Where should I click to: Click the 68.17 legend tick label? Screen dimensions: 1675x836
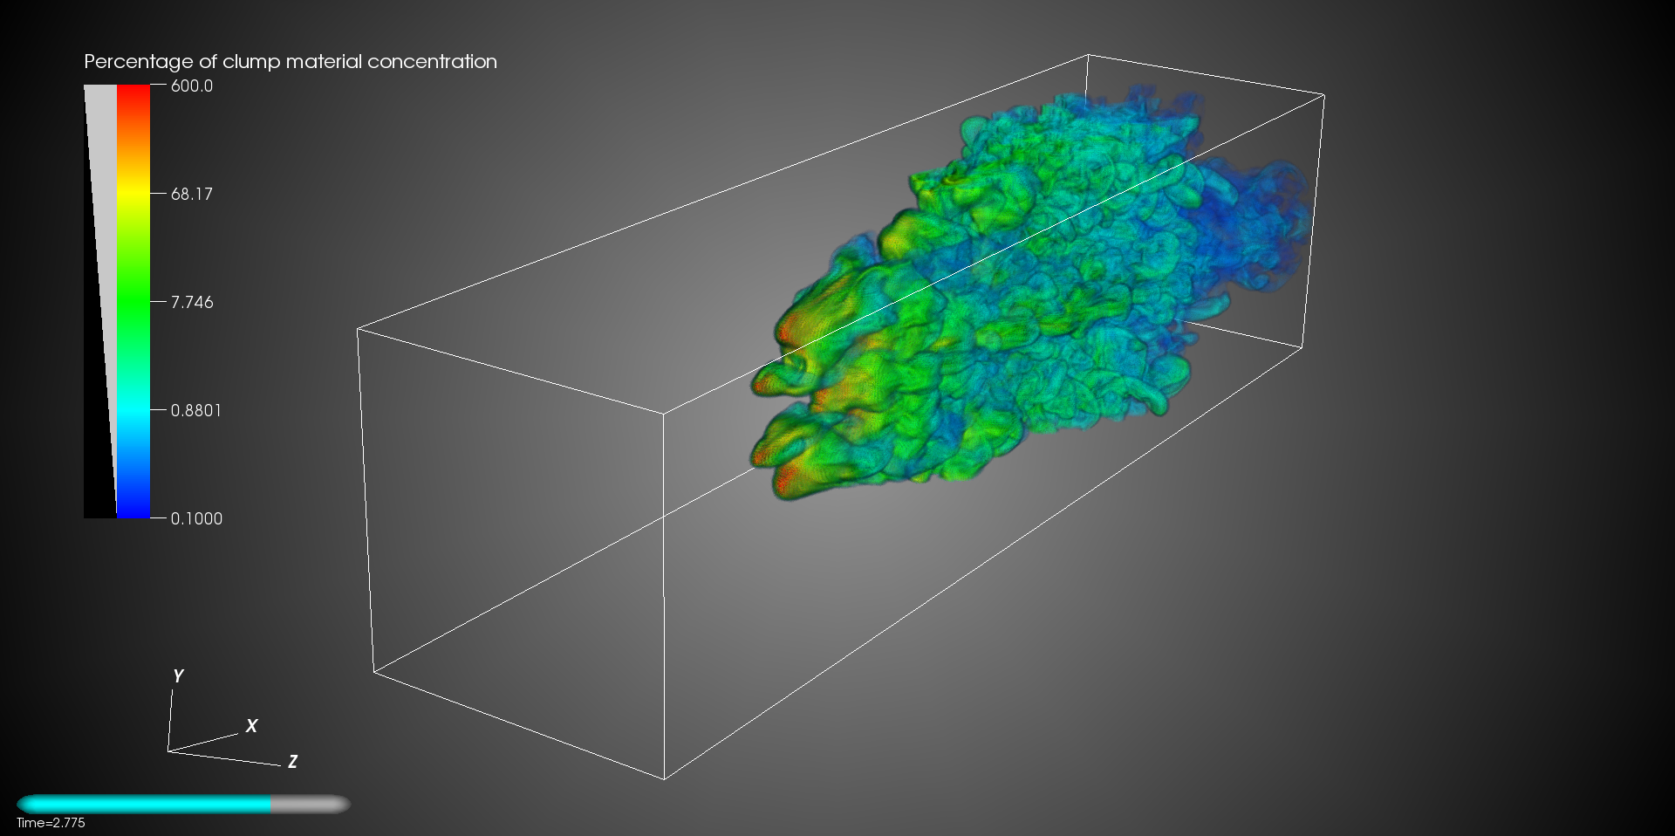192,194
